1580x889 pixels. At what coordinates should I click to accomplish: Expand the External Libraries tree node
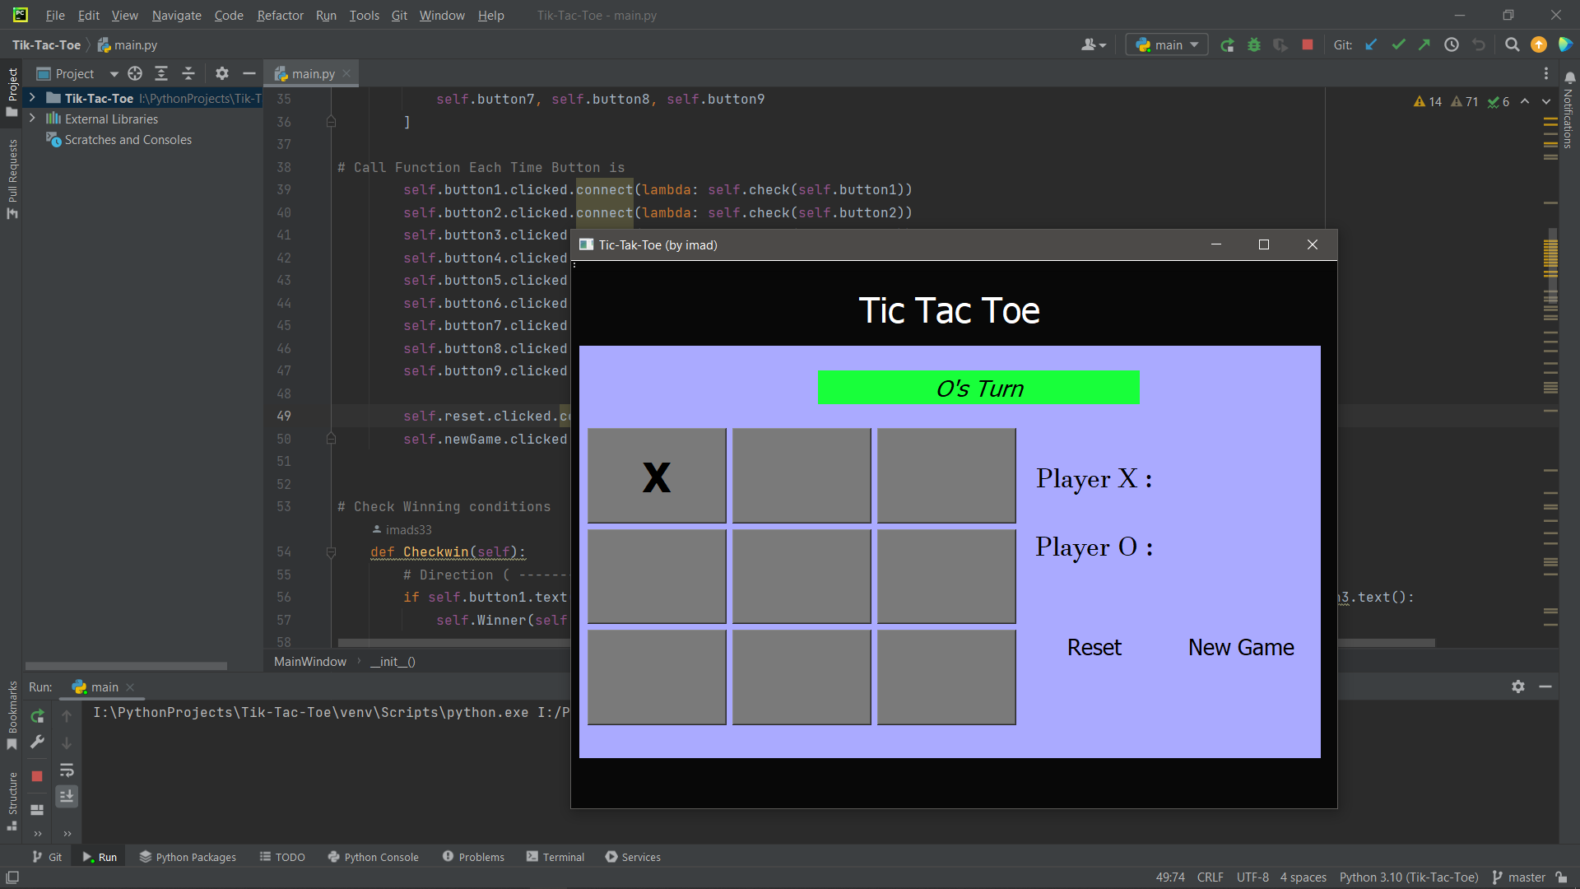31,119
